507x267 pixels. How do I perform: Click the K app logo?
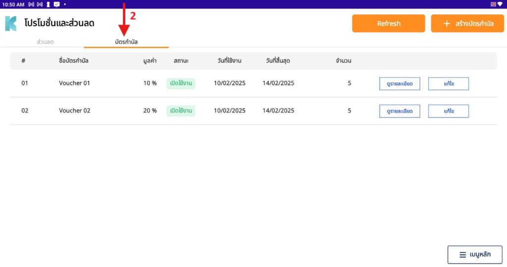pos(10,23)
